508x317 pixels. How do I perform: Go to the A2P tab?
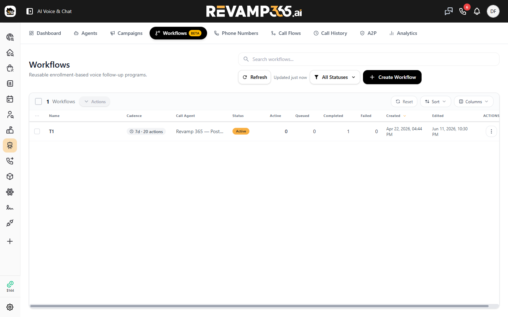coord(368,33)
